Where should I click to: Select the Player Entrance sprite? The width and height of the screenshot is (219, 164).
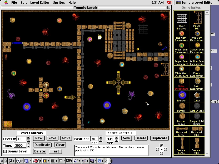(x=181, y=19)
